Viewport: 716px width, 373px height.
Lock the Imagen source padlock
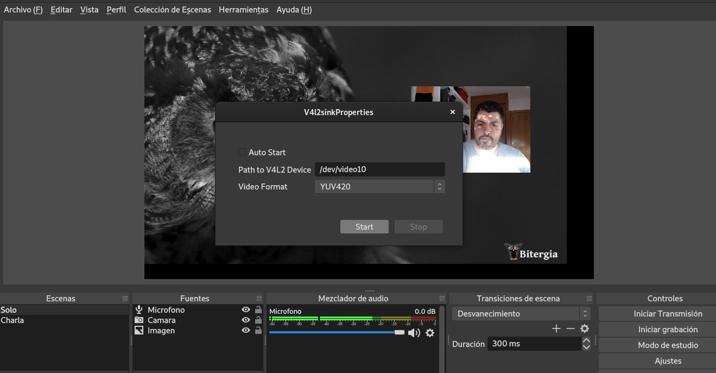tap(258, 331)
